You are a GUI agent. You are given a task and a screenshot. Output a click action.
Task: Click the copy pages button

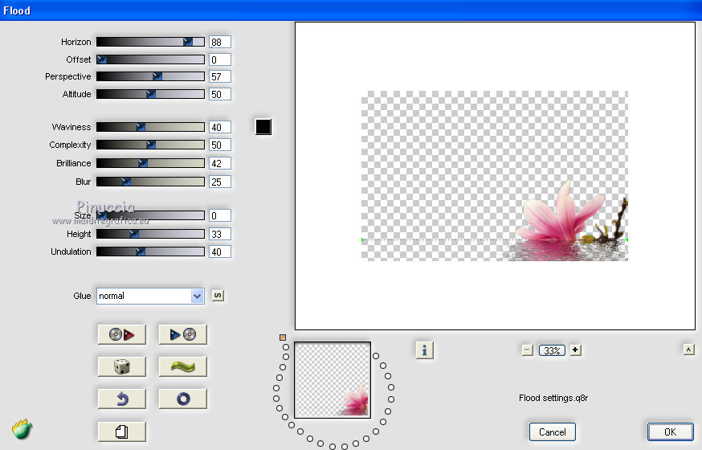(x=122, y=432)
